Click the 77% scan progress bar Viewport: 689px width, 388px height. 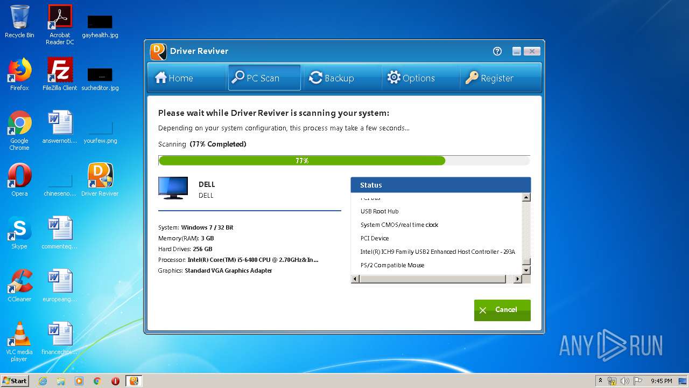(x=344, y=161)
